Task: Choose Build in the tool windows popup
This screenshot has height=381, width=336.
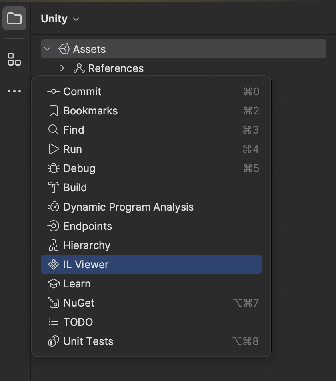Action: coord(151,188)
